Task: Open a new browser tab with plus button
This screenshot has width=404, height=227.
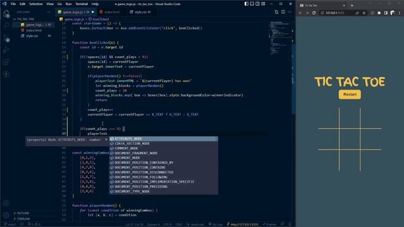Action: tap(352, 6)
